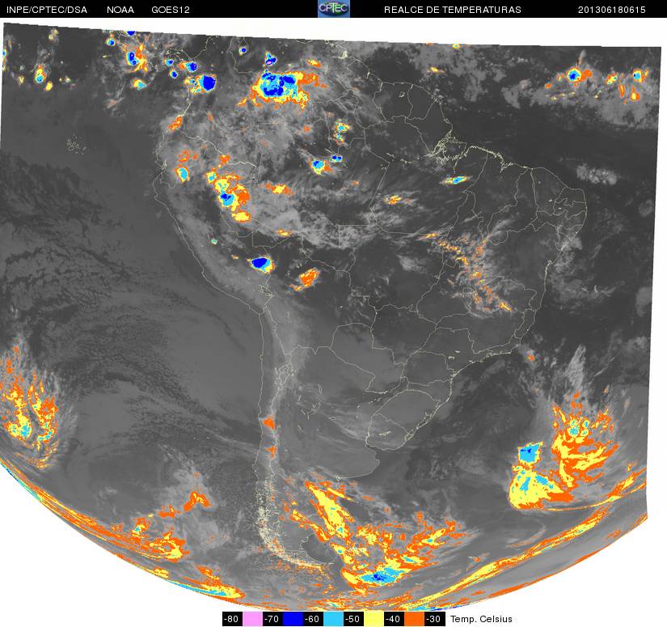Viewport: 667px width, 627px height.
Task: Click the -60 legend value
Action: point(313,619)
